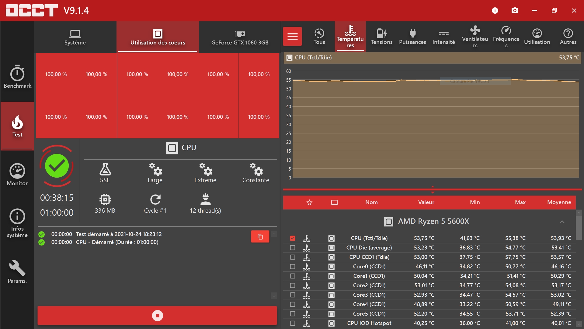Tick the Core3 (CCD1) checkbox
This screenshot has height=329, width=584.
click(x=293, y=295)
